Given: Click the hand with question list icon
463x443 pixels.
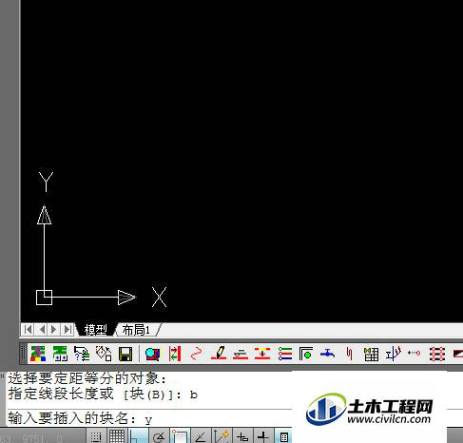Looking at the screenshot, I should [82, 354].
